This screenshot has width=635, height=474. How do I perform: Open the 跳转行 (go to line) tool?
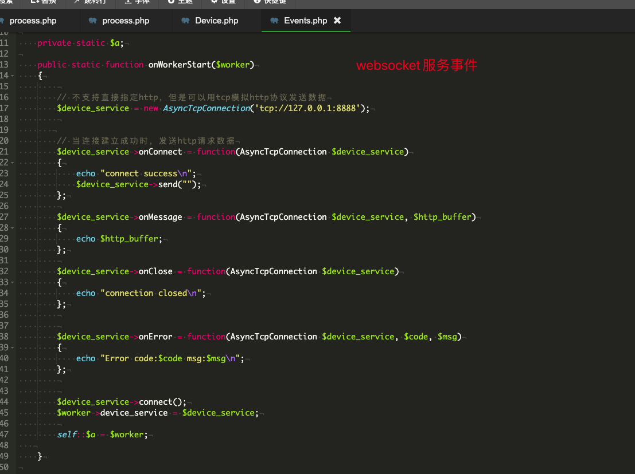point(90,2)
